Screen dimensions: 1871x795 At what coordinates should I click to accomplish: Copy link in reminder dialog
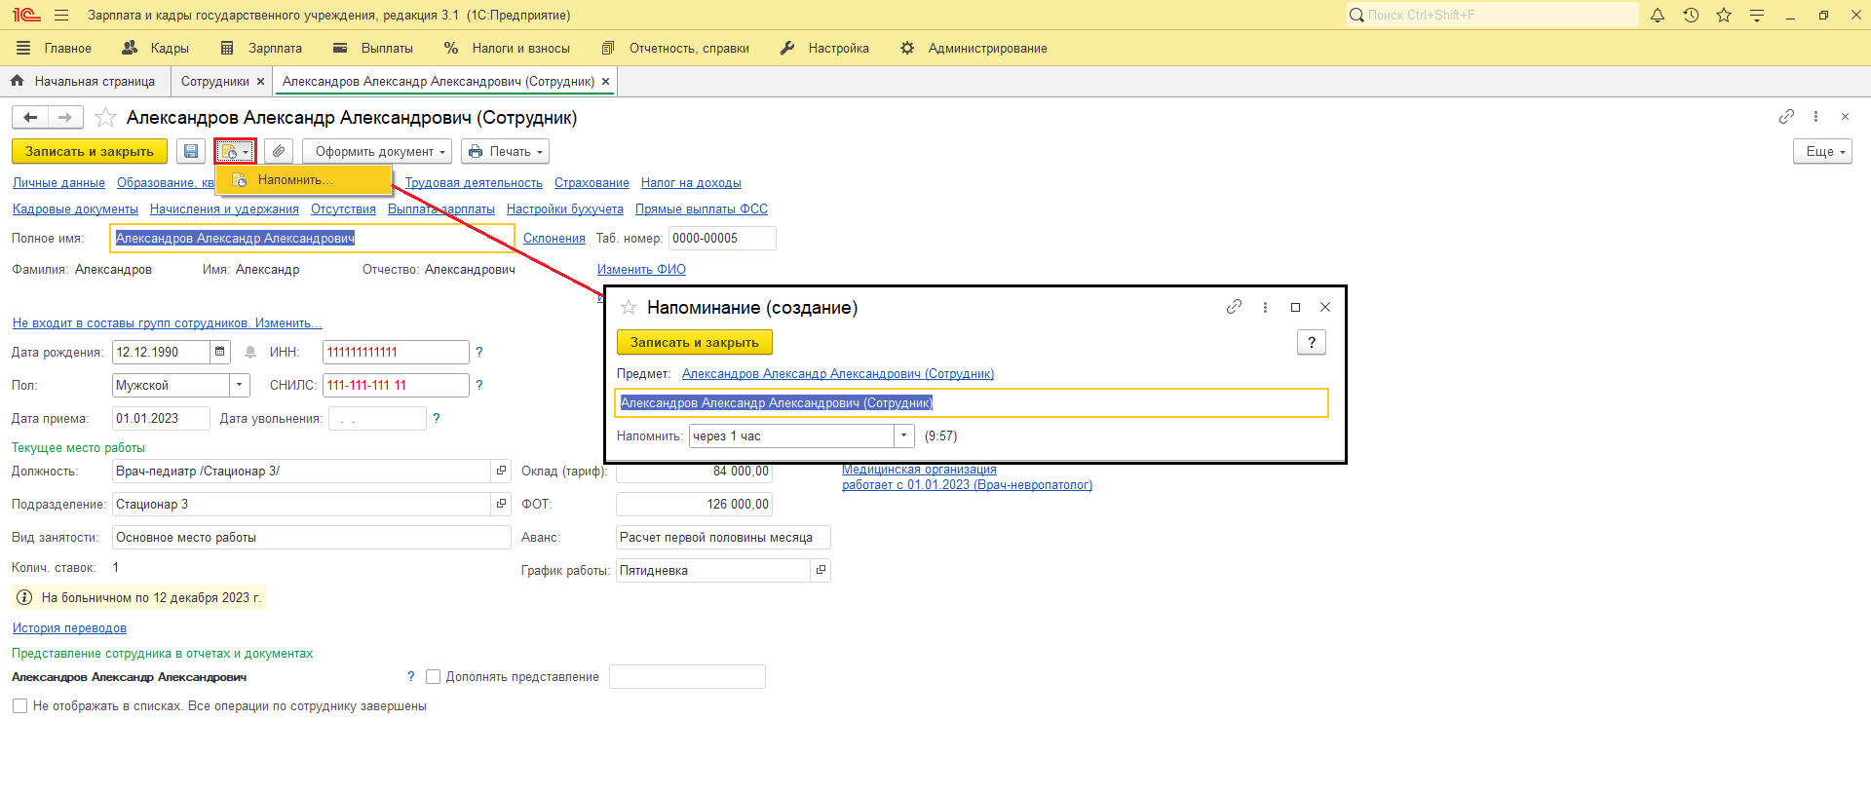[1234, 307]
